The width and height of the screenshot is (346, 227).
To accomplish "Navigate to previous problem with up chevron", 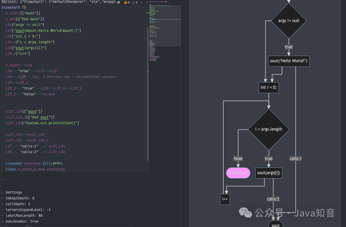I will click(141, 2).
